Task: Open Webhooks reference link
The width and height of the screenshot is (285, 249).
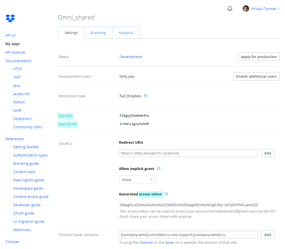Action: point(22,230)
